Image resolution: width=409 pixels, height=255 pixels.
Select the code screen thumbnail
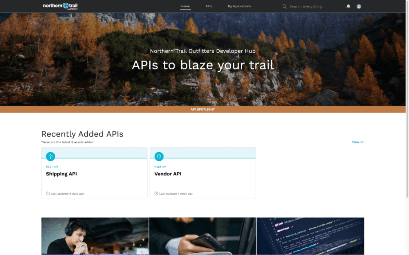click(310, 236)
